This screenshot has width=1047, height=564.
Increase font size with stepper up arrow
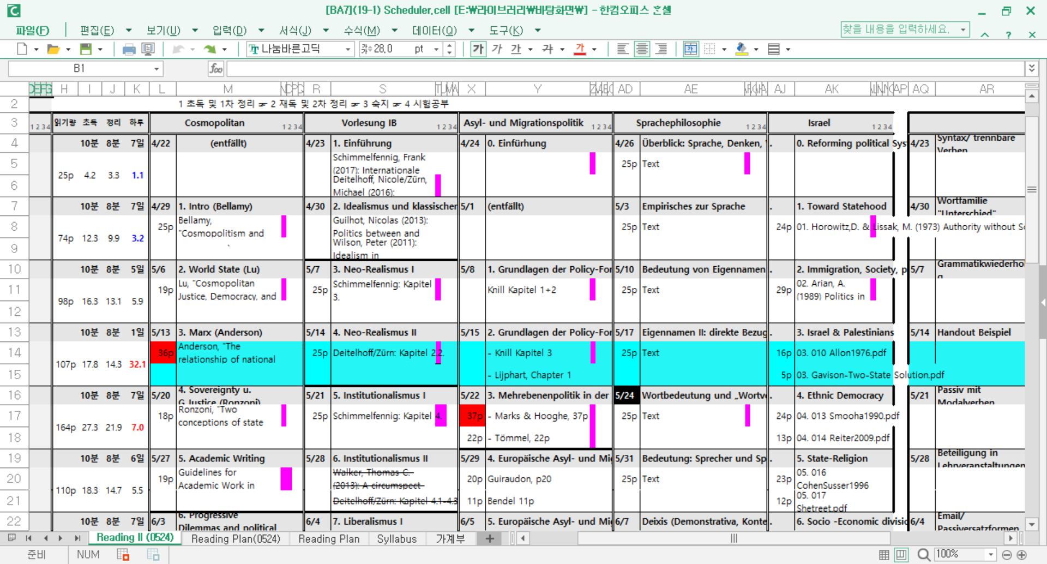pyautogui.click(x=449, y=46)
